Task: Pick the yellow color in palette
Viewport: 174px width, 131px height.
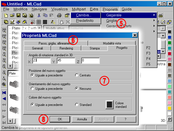Action: (169, 108)
